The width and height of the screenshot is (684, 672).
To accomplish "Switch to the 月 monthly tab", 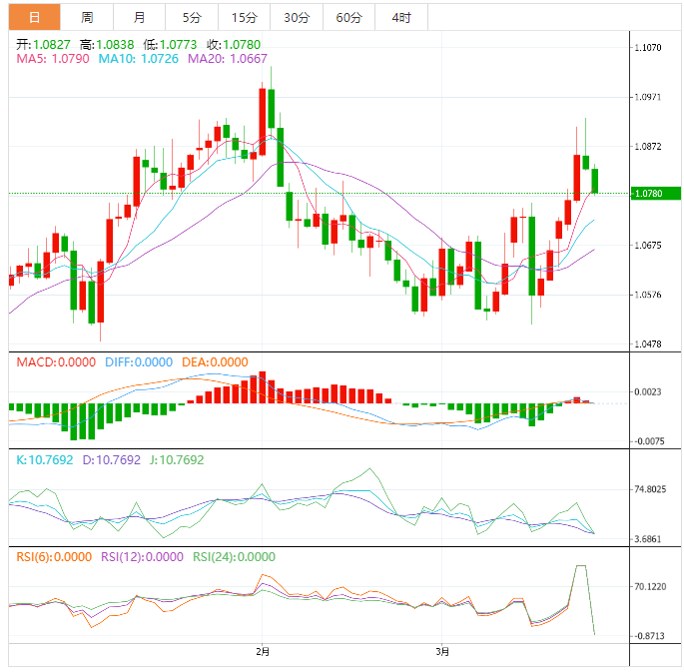I will [139, 17].
